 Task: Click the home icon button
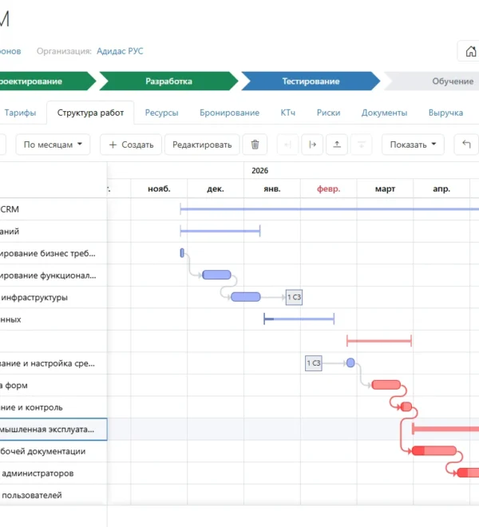pyautogui.click(x=470, y=51)
